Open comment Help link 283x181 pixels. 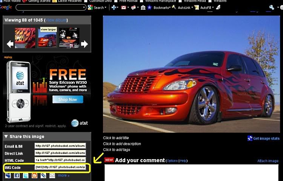183,161
